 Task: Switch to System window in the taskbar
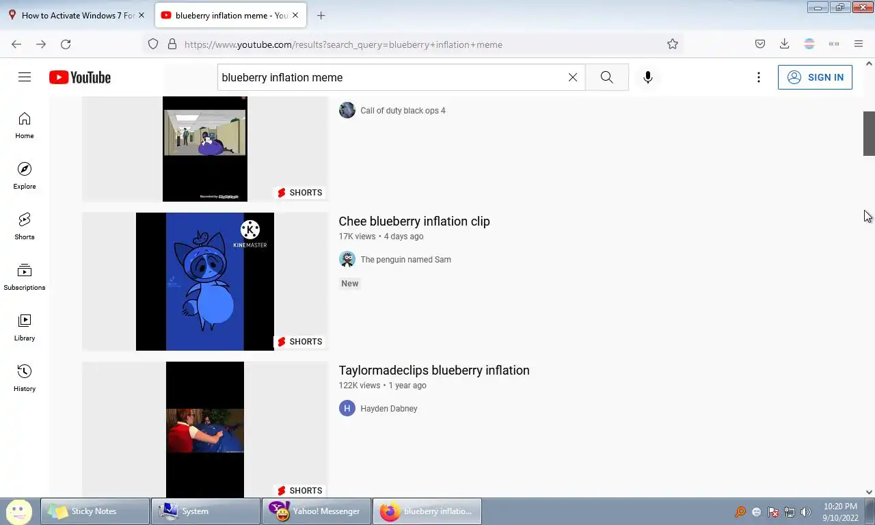coord(206,511)
